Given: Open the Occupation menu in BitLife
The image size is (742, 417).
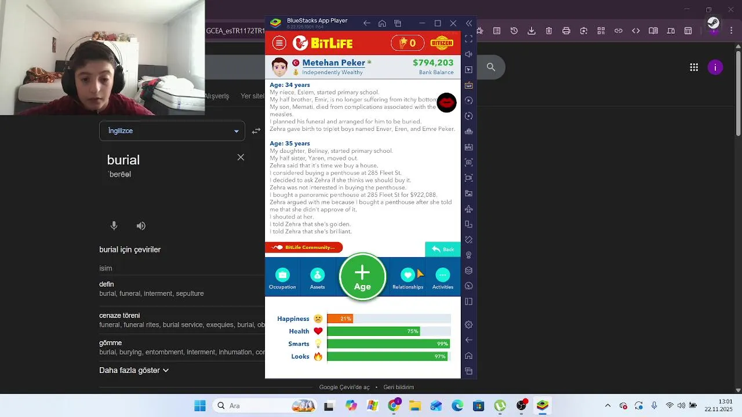Looking at the screenshot, I should (282, 279).
